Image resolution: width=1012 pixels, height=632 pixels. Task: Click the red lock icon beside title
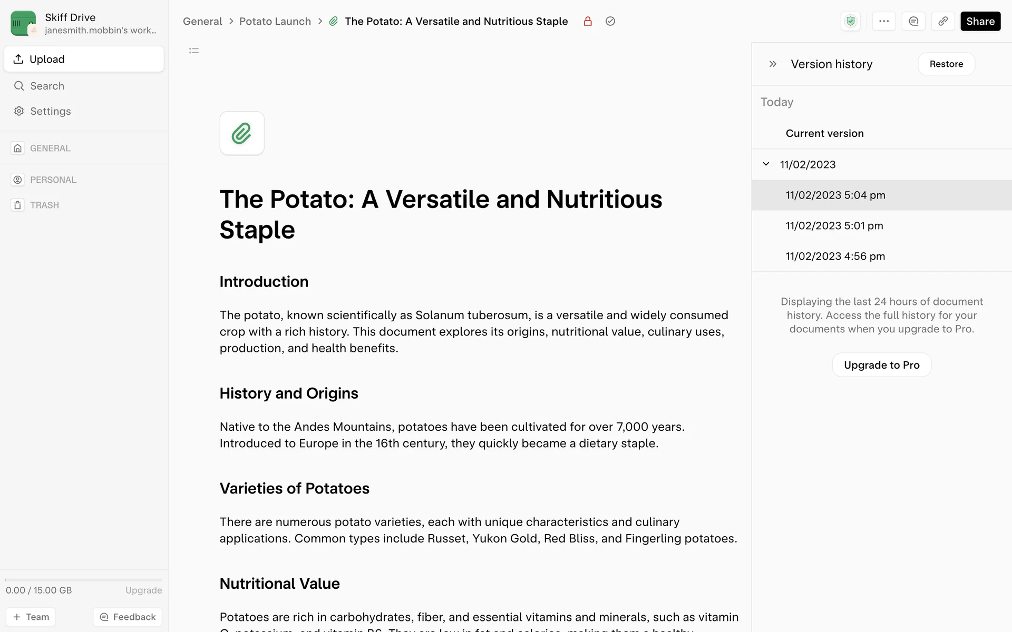[588, 21]
